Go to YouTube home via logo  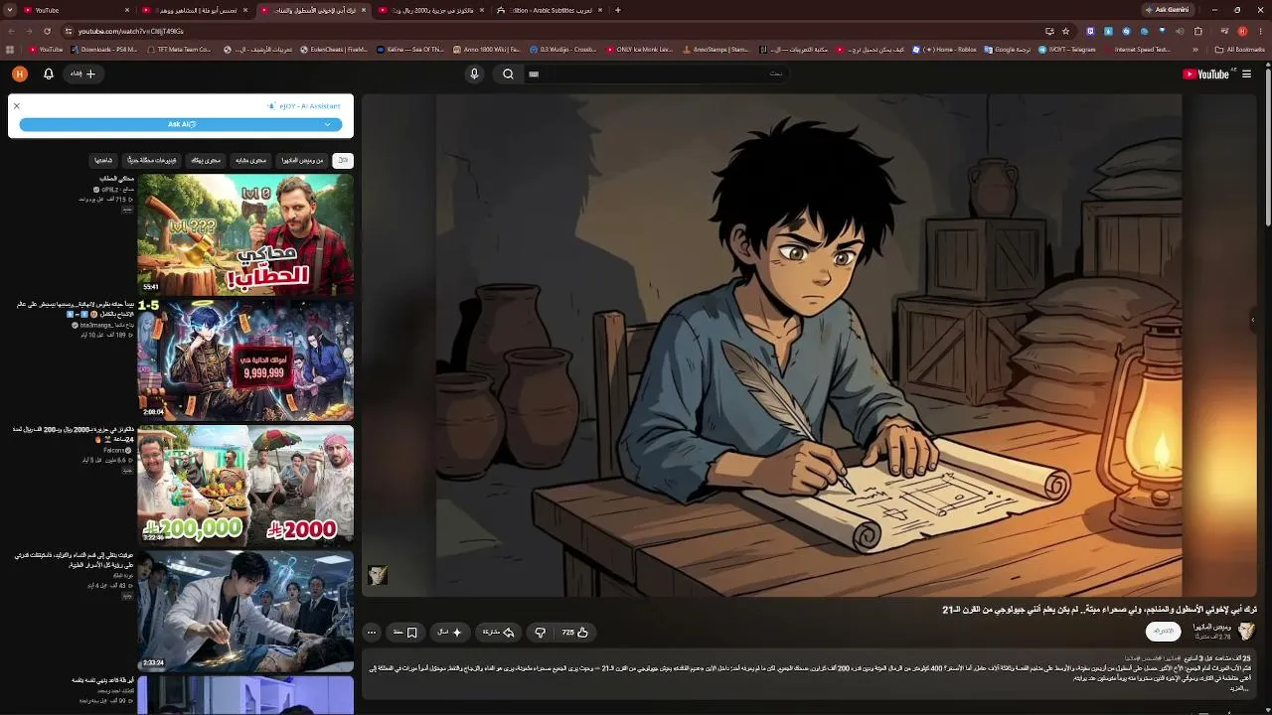[x=1206, y=73]
